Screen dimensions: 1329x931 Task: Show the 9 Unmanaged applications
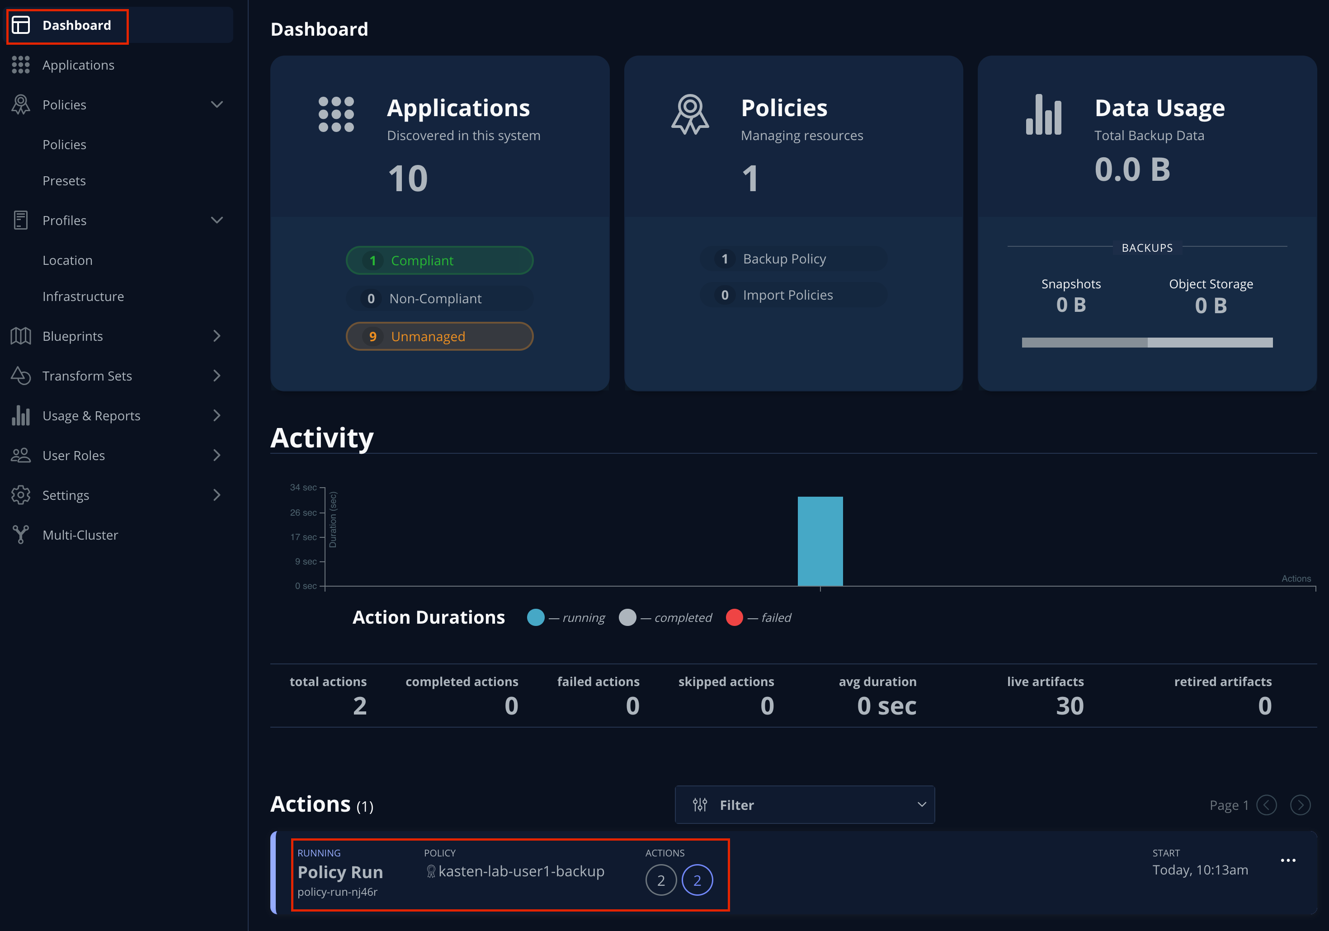click(439, 336)
